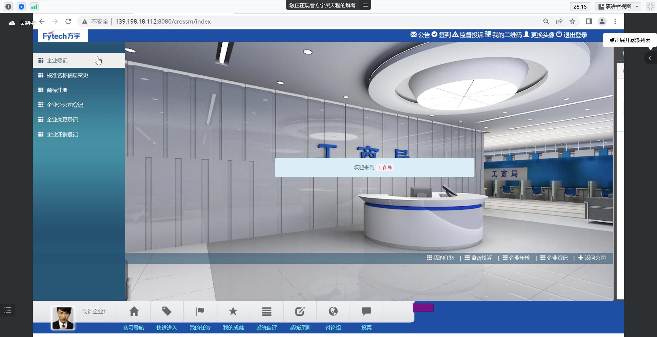Click the address bar URL
This screenshot has width=657, height=337.
(163, 22)
